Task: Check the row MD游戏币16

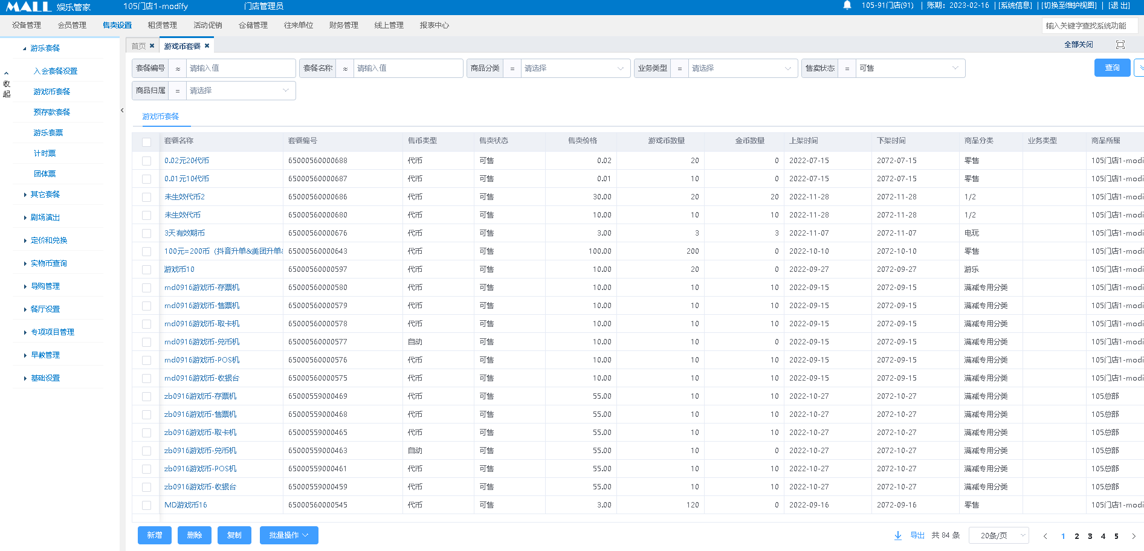Action: pos(146,505)
